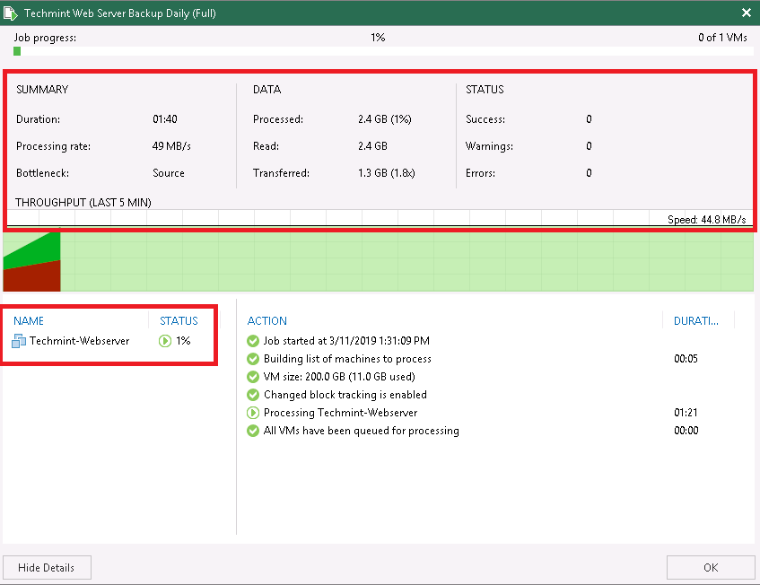The width and height of the screenshot is (760, 585).
Task: Click the Techmint-Webserver VM icon
Action: [18, 340]
